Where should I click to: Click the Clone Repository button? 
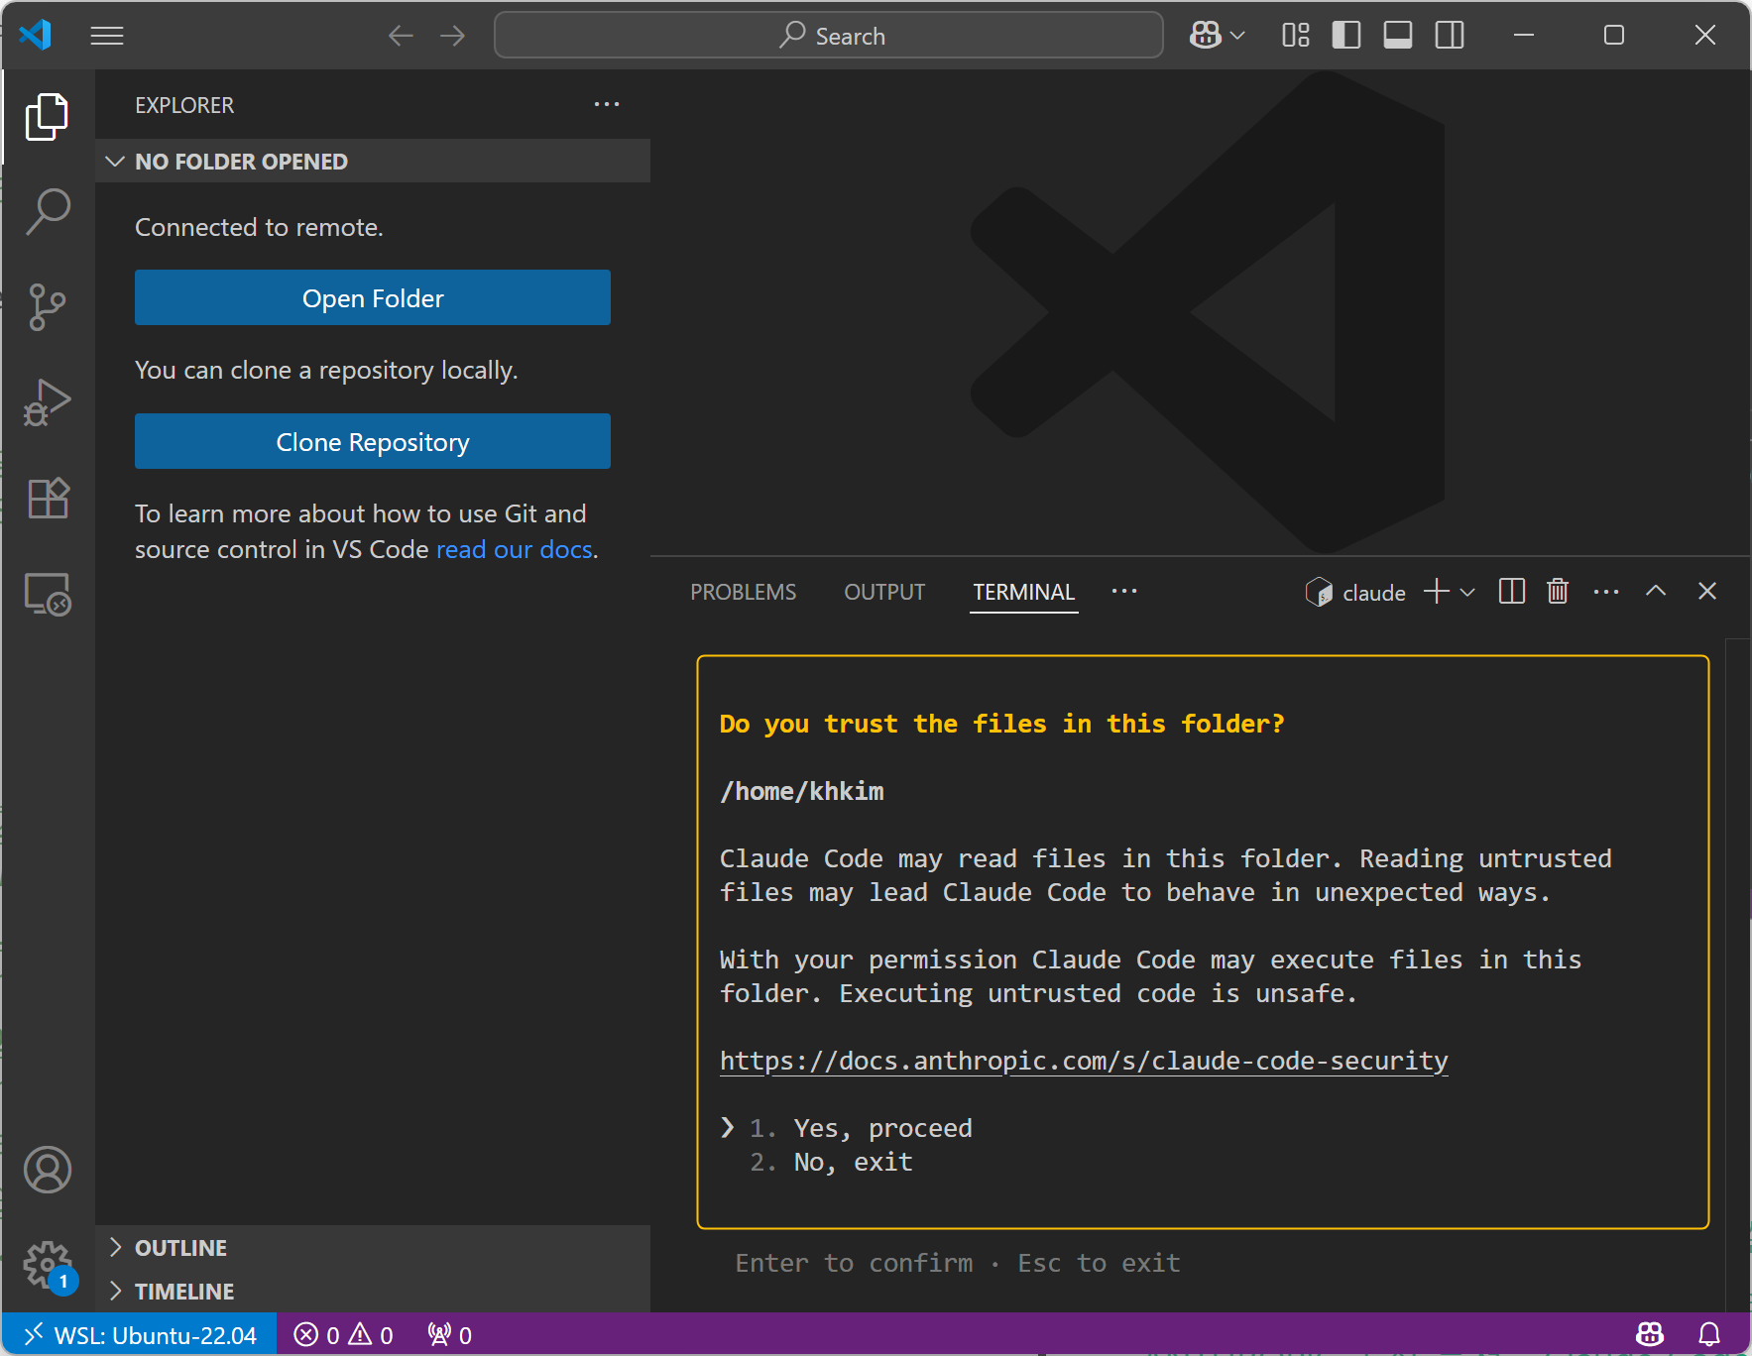click(373, 441)
